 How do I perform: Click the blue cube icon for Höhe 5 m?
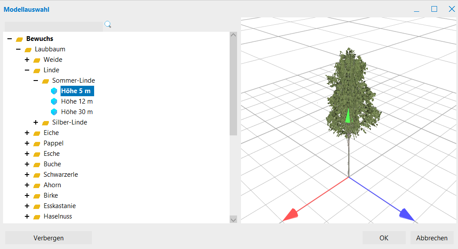pos(54,91)
